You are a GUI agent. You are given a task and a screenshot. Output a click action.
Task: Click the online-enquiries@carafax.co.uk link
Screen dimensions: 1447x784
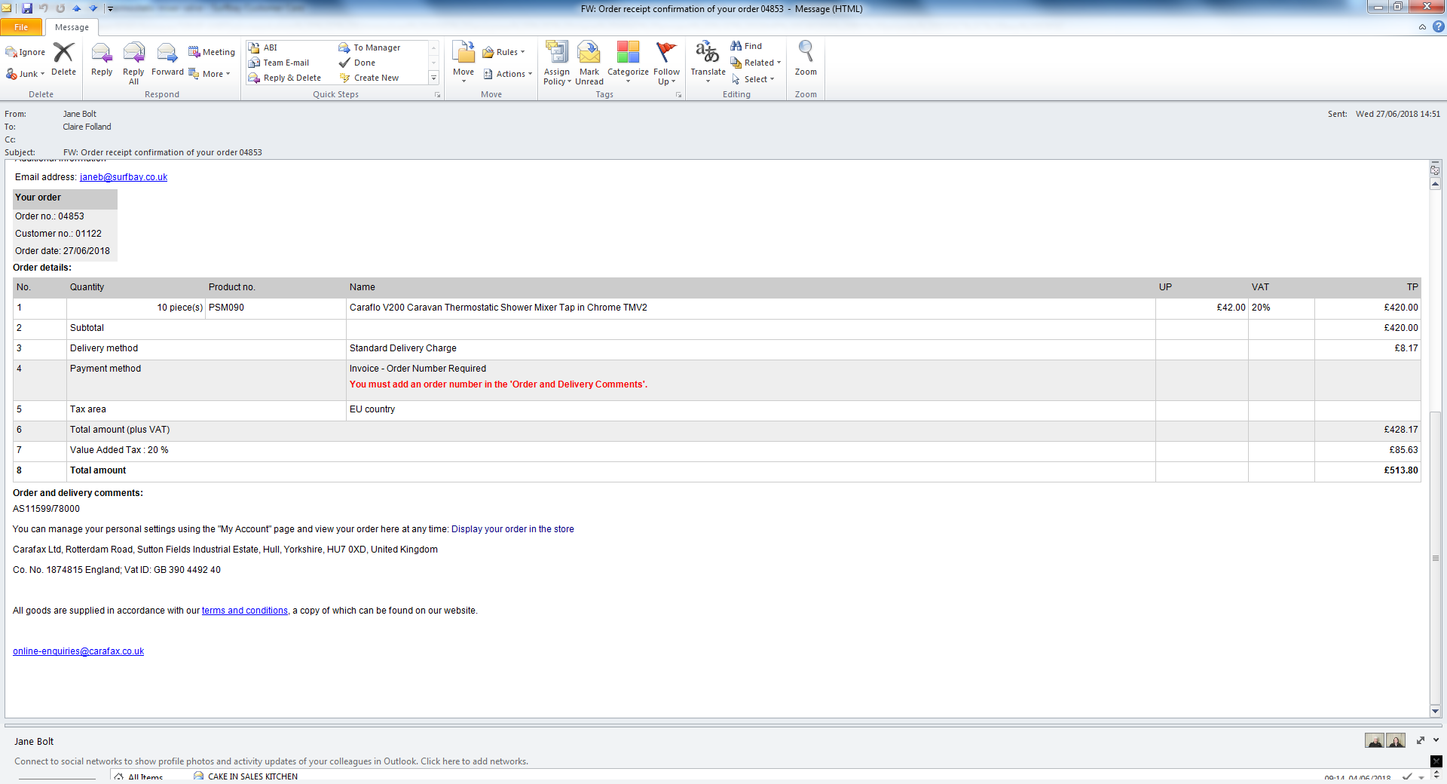[78, 651]
